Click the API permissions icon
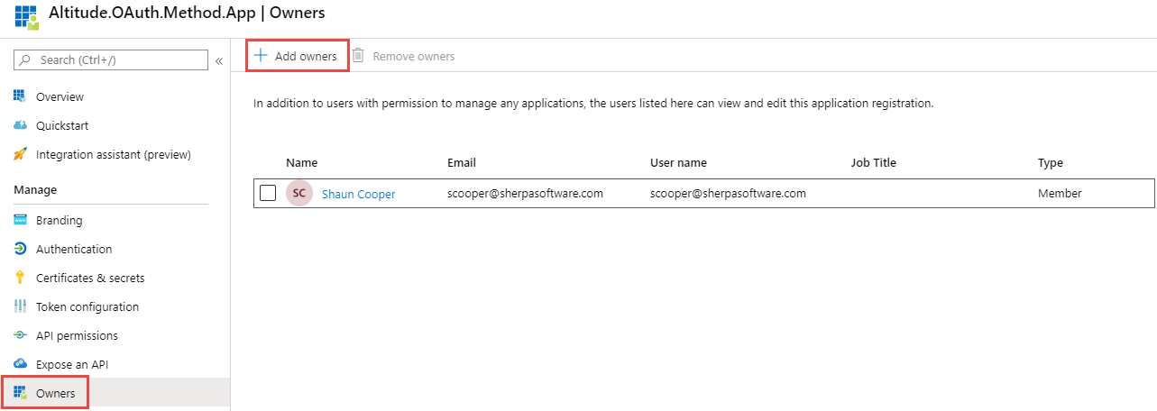Viewport: 1157px width, 411px height. click(20, 335)
